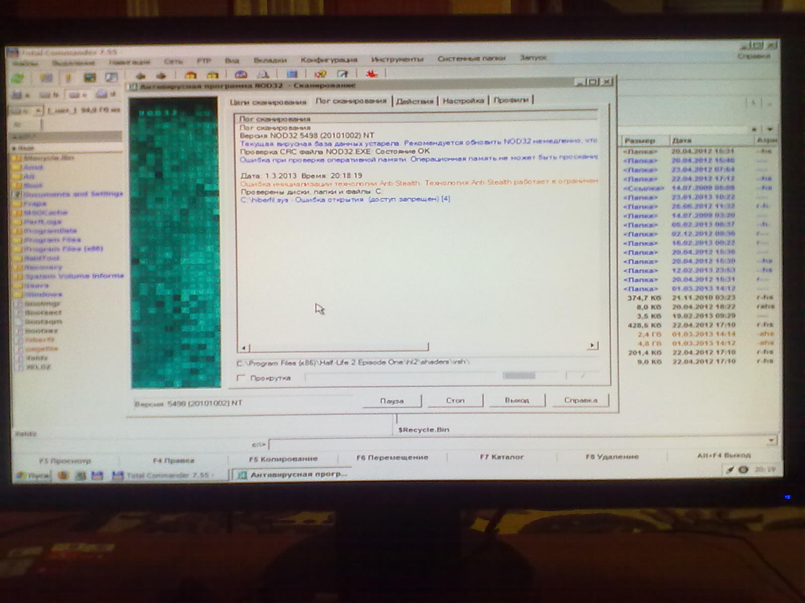805x603 pixels.
Task: Open the Конфигурация menu
Action: (x=329, y=59)
